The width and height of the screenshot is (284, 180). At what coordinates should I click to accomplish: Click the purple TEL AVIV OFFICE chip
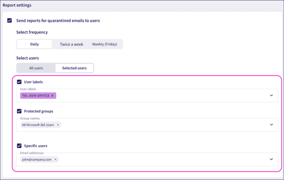(36, 95)
